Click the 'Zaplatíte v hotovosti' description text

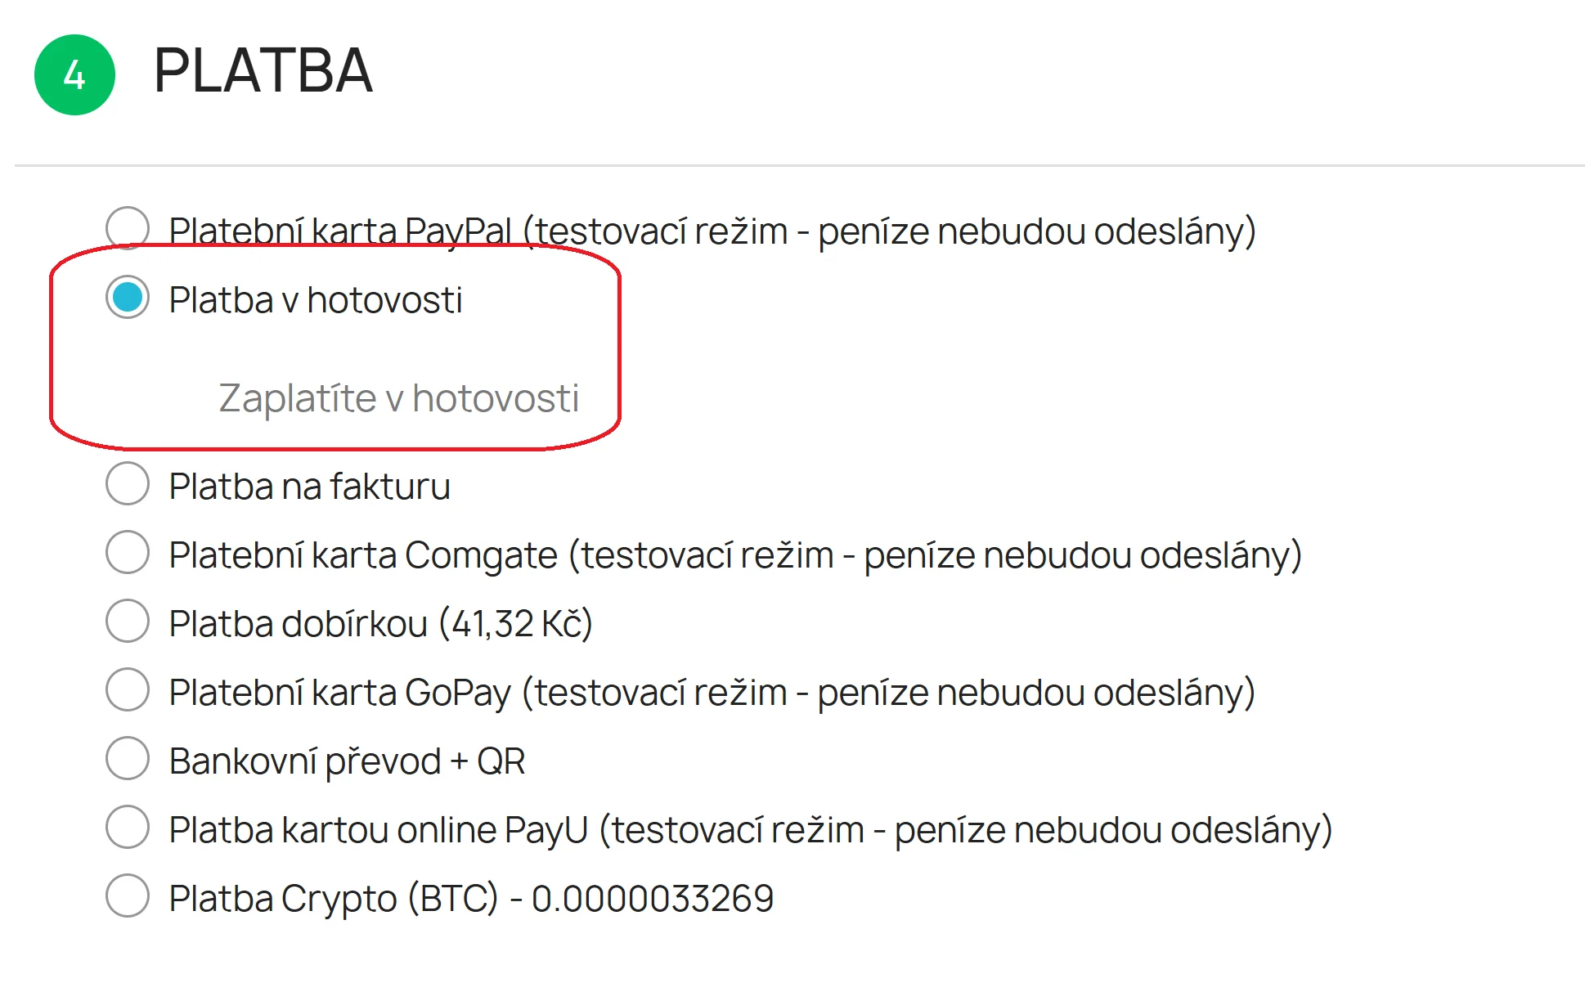pos(398,398)
